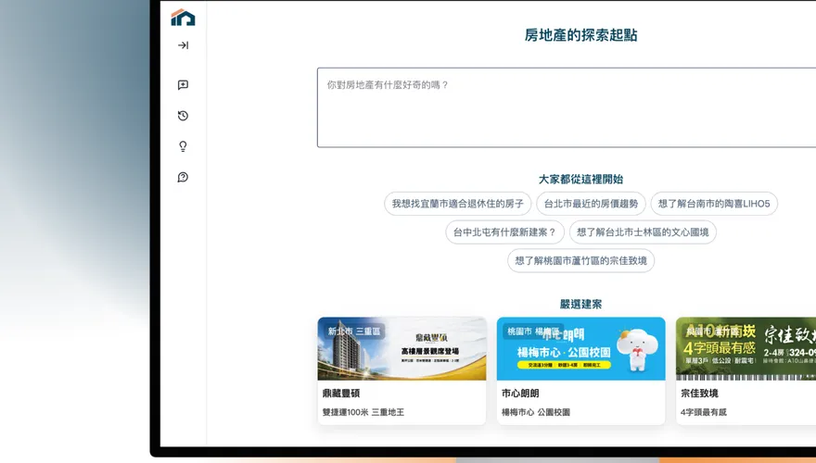Click the 新北市 三重區 location tag

(x=354, y=331)
